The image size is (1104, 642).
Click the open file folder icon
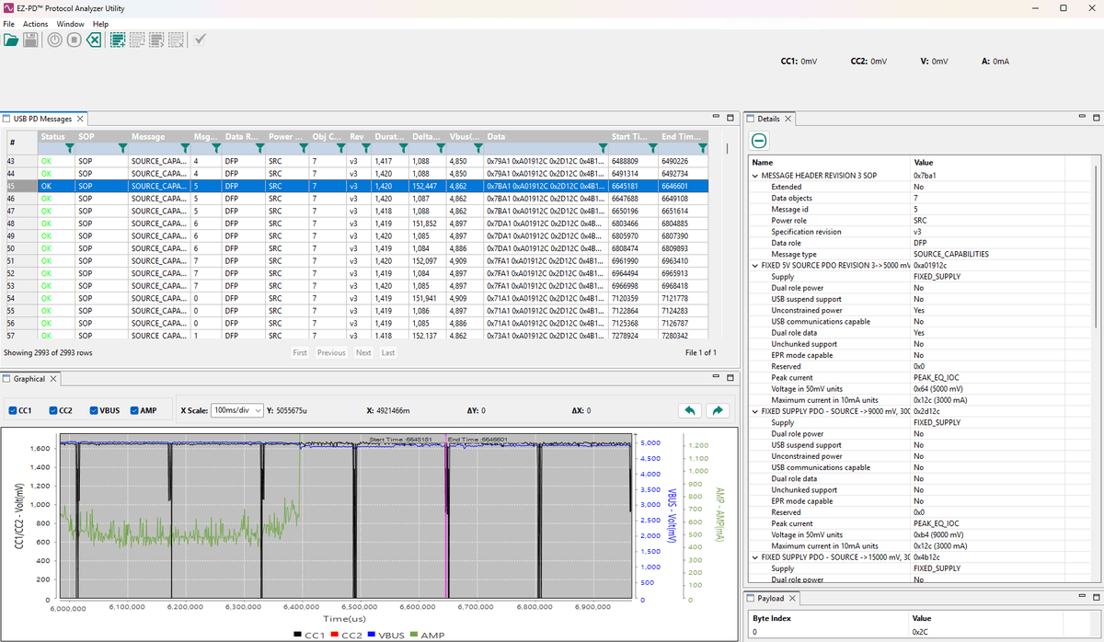coord(11,40)
